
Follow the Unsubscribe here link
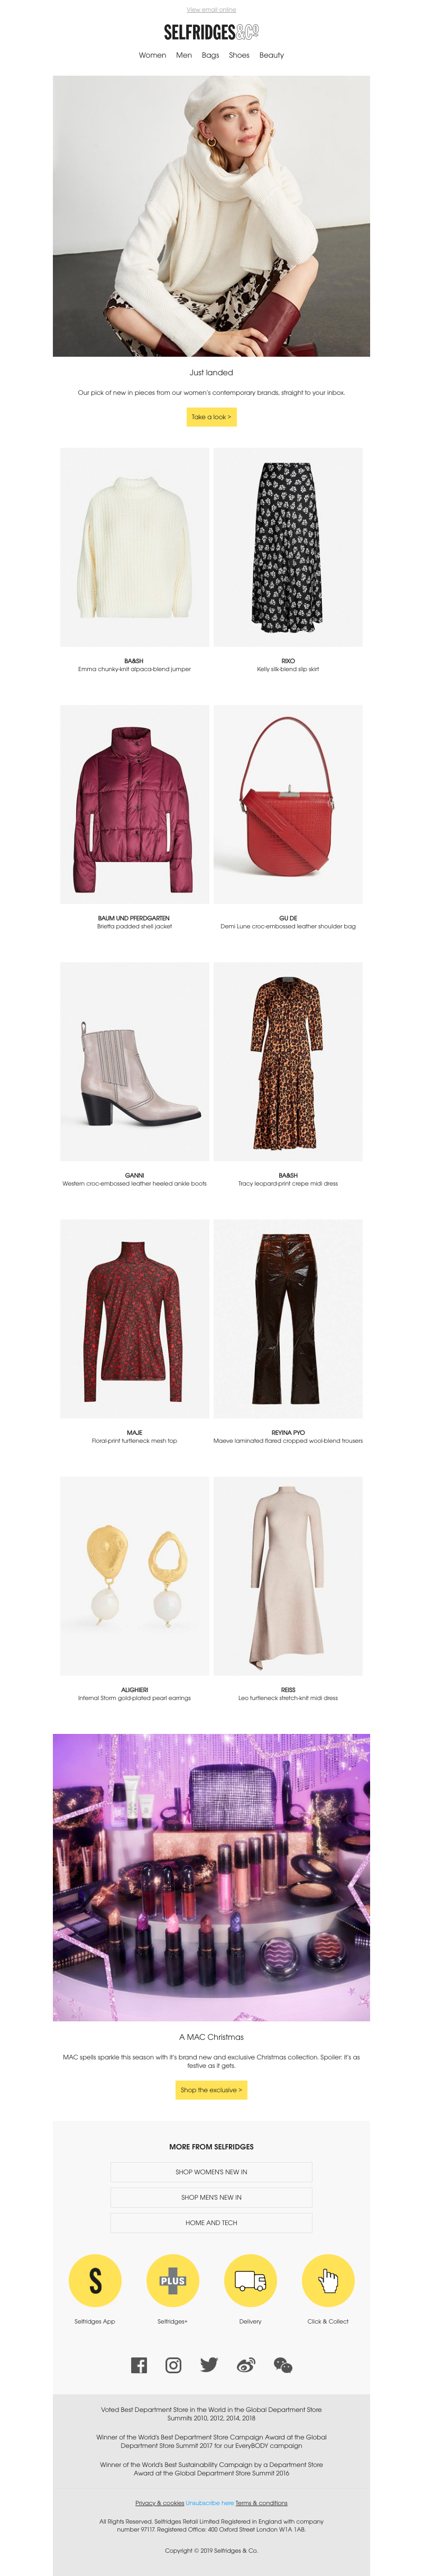(210, 2503)
